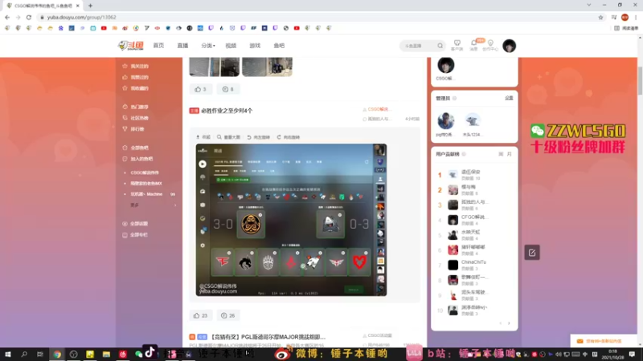This screenshot has width=643, height=361.
Task: Open the first photo thumbnail in top post
Action: coord(214,67)
